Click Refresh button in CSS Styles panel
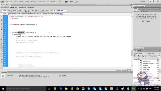This screenshot has width=161, height=91. [x=147, y=22]
